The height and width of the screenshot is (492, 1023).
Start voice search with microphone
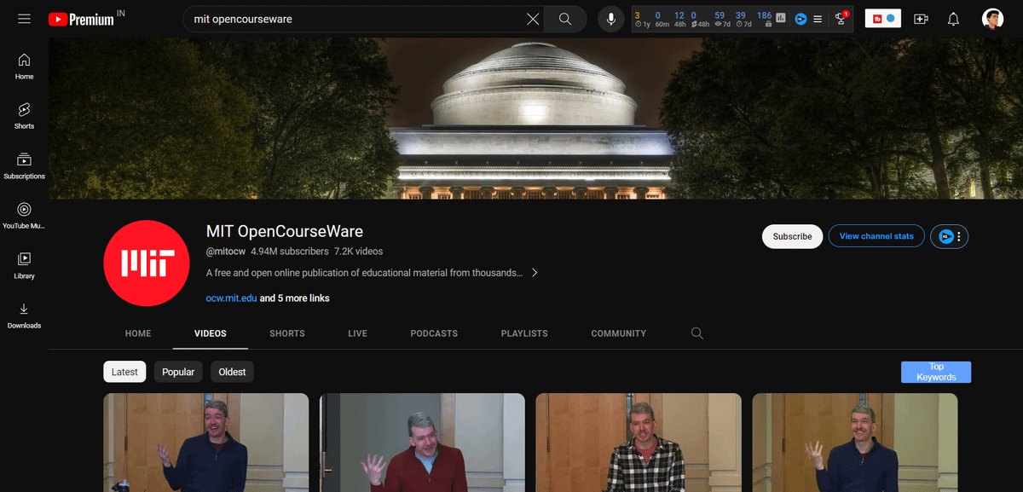(x=611, y=19)
